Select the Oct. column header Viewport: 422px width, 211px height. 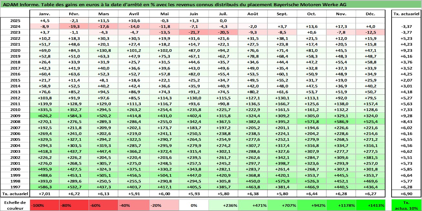[x=311, y=14]
